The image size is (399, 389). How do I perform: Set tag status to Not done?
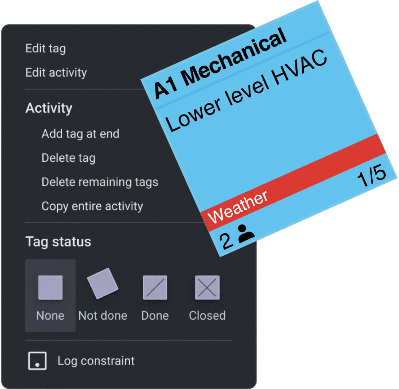point(103,316)
